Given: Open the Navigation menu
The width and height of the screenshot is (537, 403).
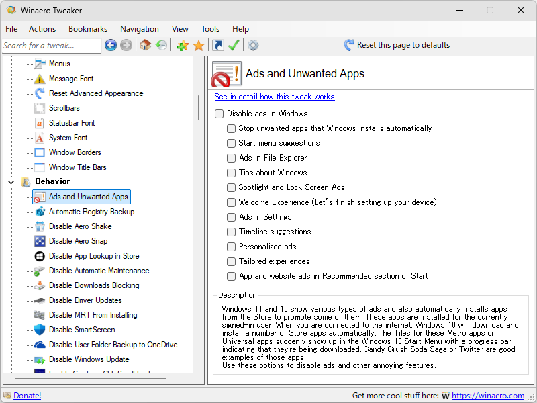Looking at the screenshot, I should [140, 29].
